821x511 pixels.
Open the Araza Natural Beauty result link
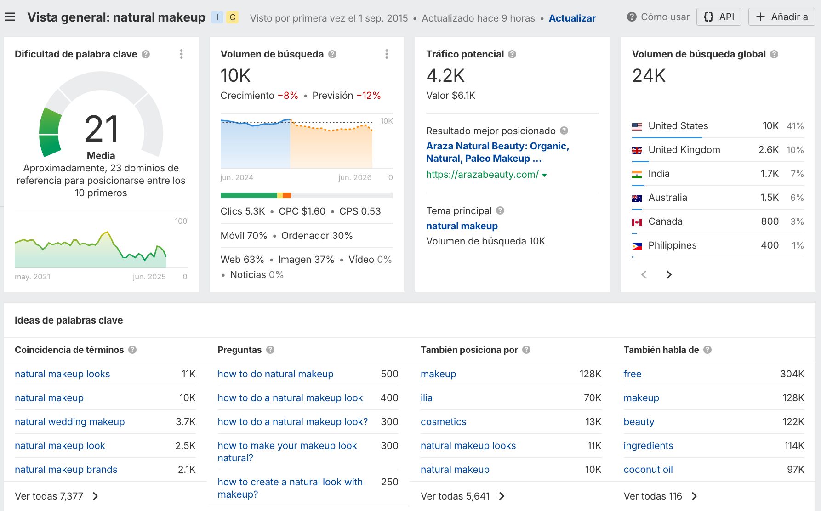(x=497, y=152)
